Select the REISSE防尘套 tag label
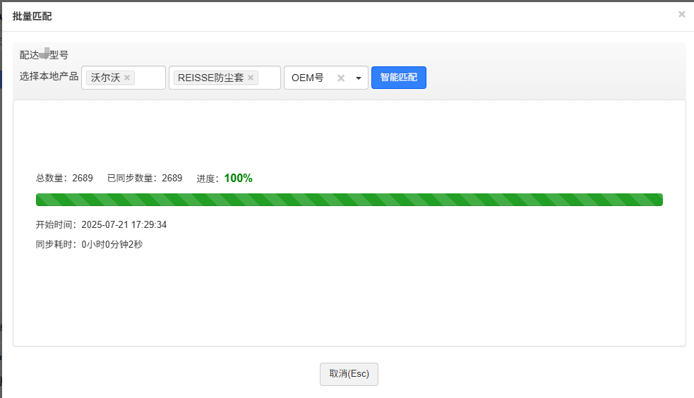Screen dimensions: 694x398 (x=210, y=78)
